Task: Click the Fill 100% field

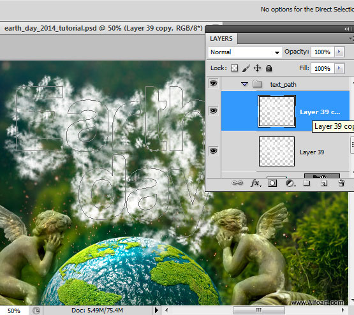Action: (322, 68)
